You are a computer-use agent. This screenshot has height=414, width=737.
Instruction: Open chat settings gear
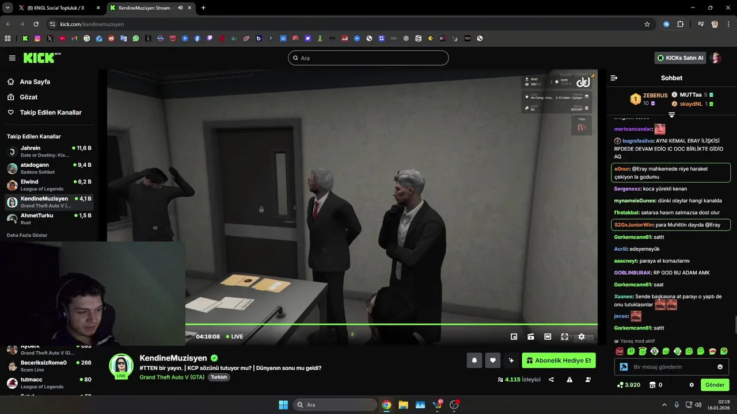(x=692, y=385)
